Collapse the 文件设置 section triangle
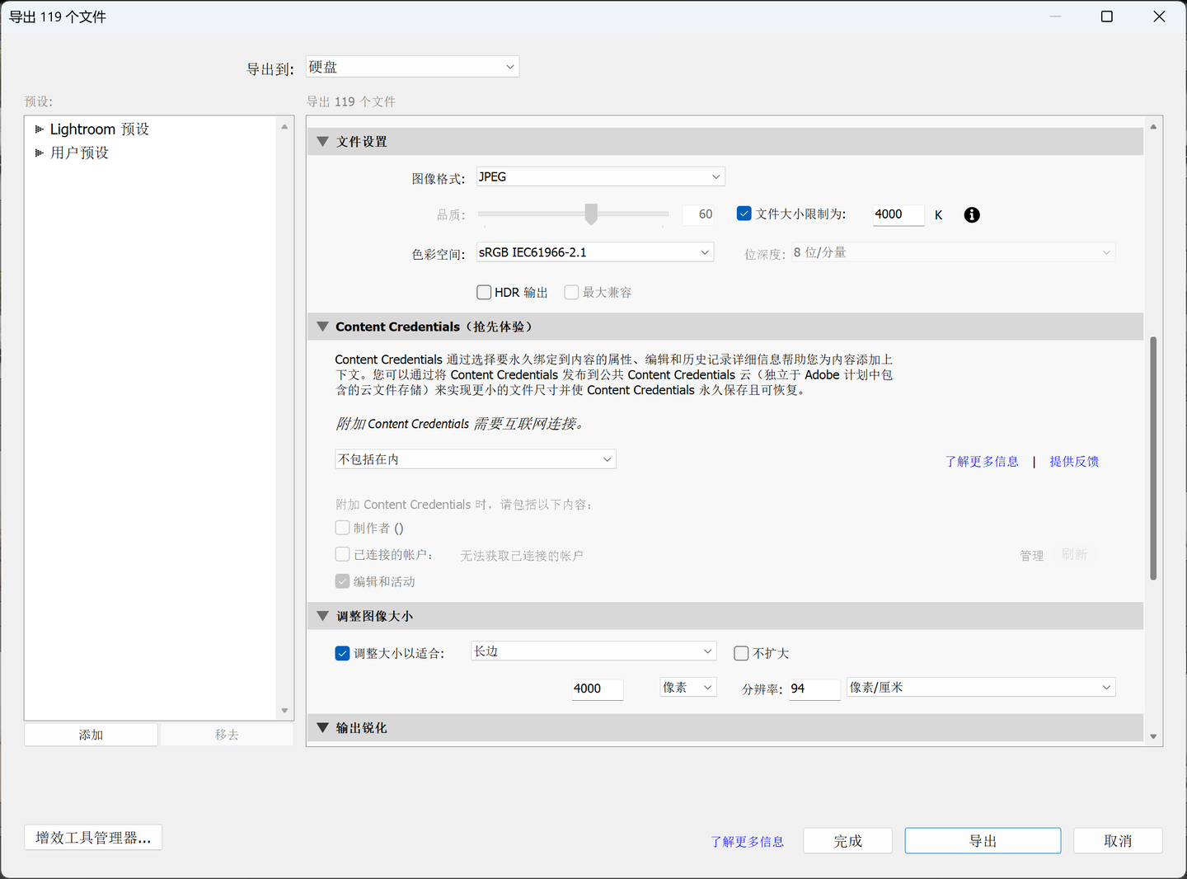 tap(322, 142)
